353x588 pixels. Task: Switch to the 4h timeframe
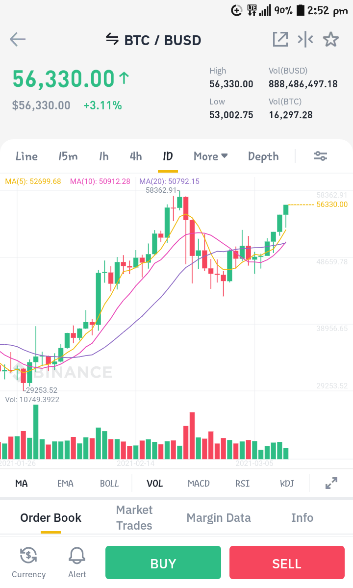[136, 156]
